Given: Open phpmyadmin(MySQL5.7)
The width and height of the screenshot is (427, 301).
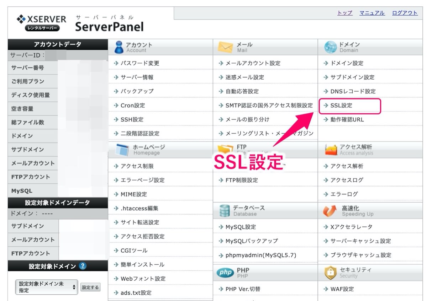Looking at the screenshot, I should click(261, 255).
